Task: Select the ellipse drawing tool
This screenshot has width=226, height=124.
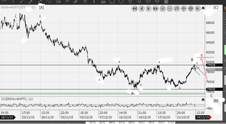Action: [121, 1]
